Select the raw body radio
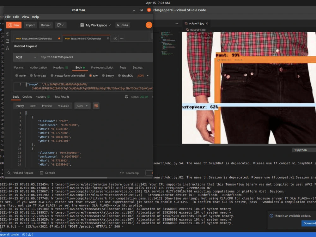 [x=90, y=76]
